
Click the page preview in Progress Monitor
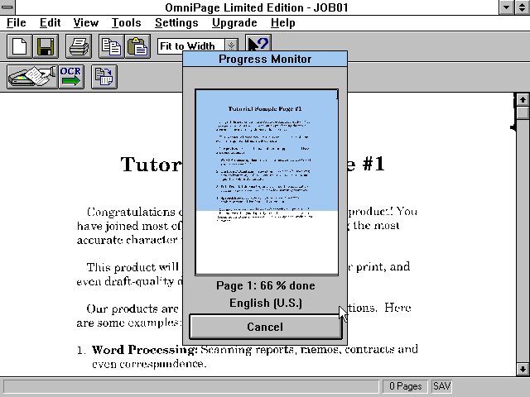coord(267,182)
